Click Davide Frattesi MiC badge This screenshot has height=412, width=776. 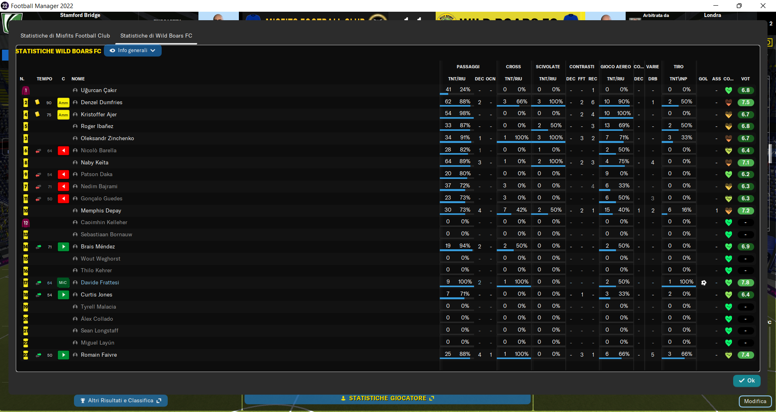click(63, 283)
